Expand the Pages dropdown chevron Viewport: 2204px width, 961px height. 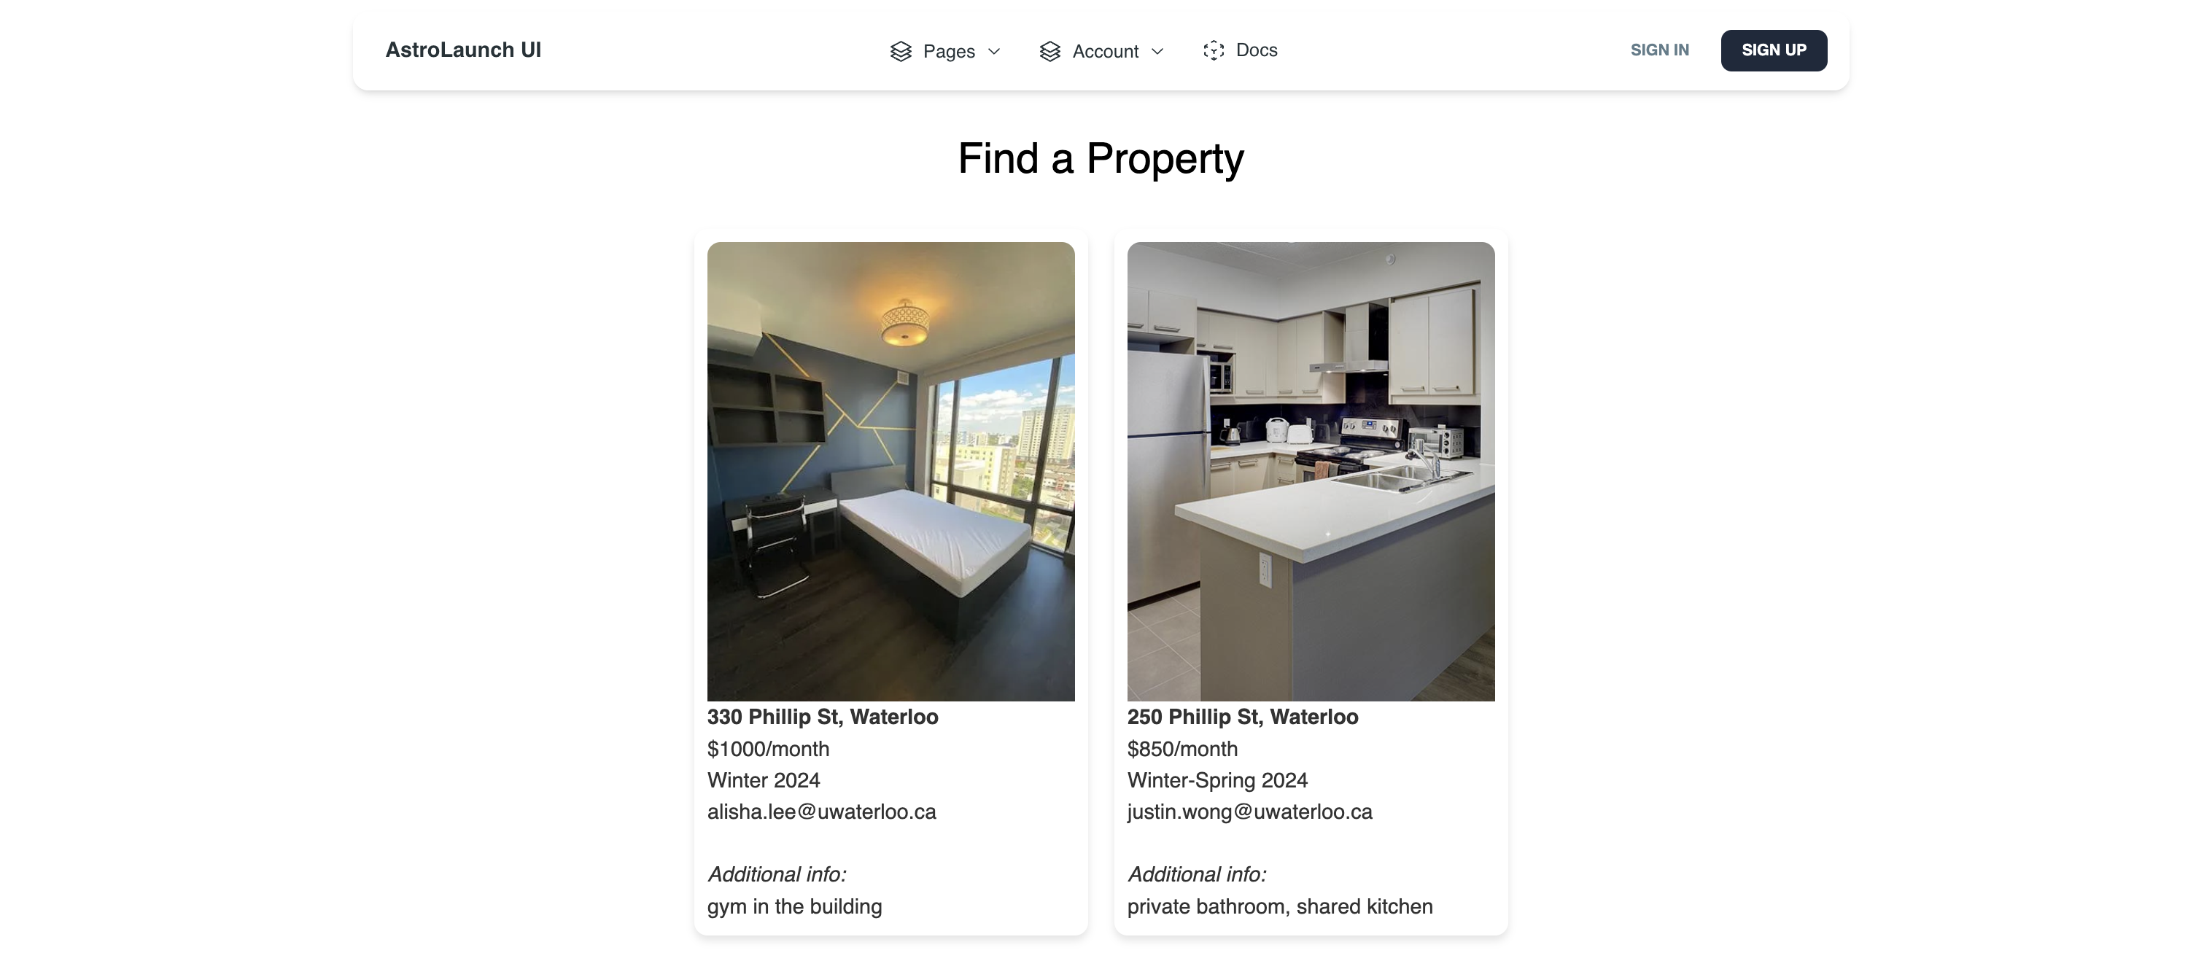click(994, 51)
